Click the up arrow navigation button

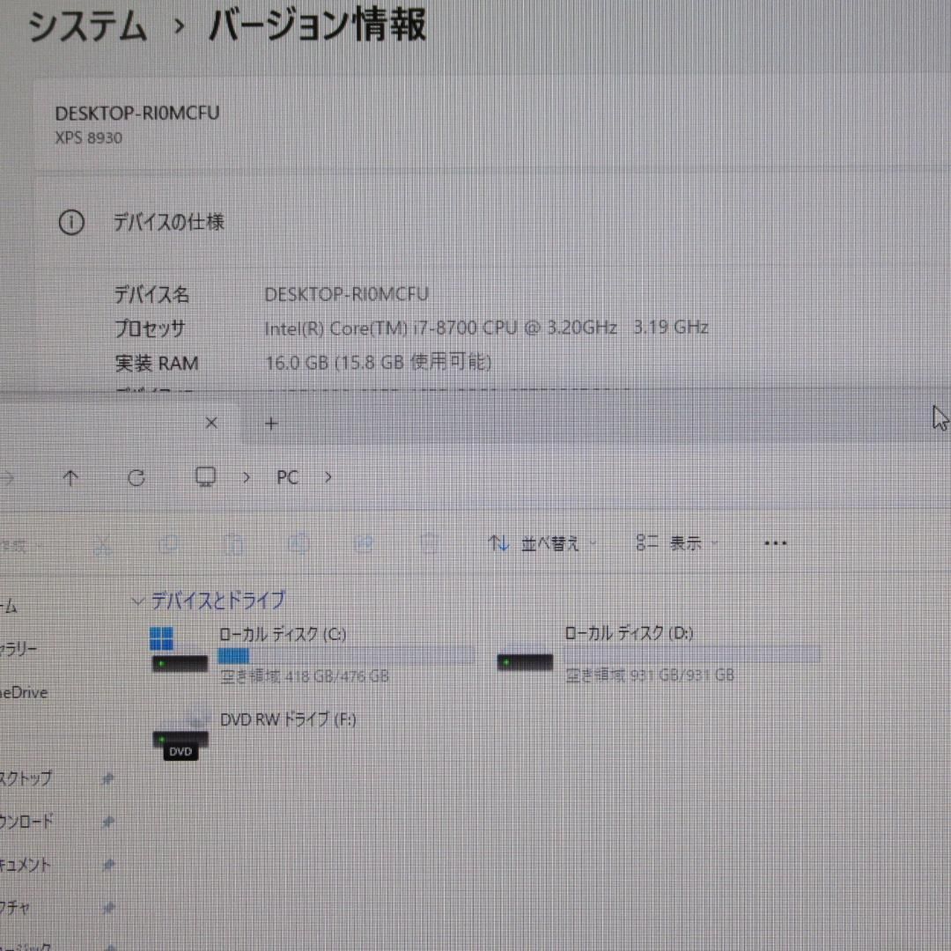pyautogui.click(x=71, y=477)
